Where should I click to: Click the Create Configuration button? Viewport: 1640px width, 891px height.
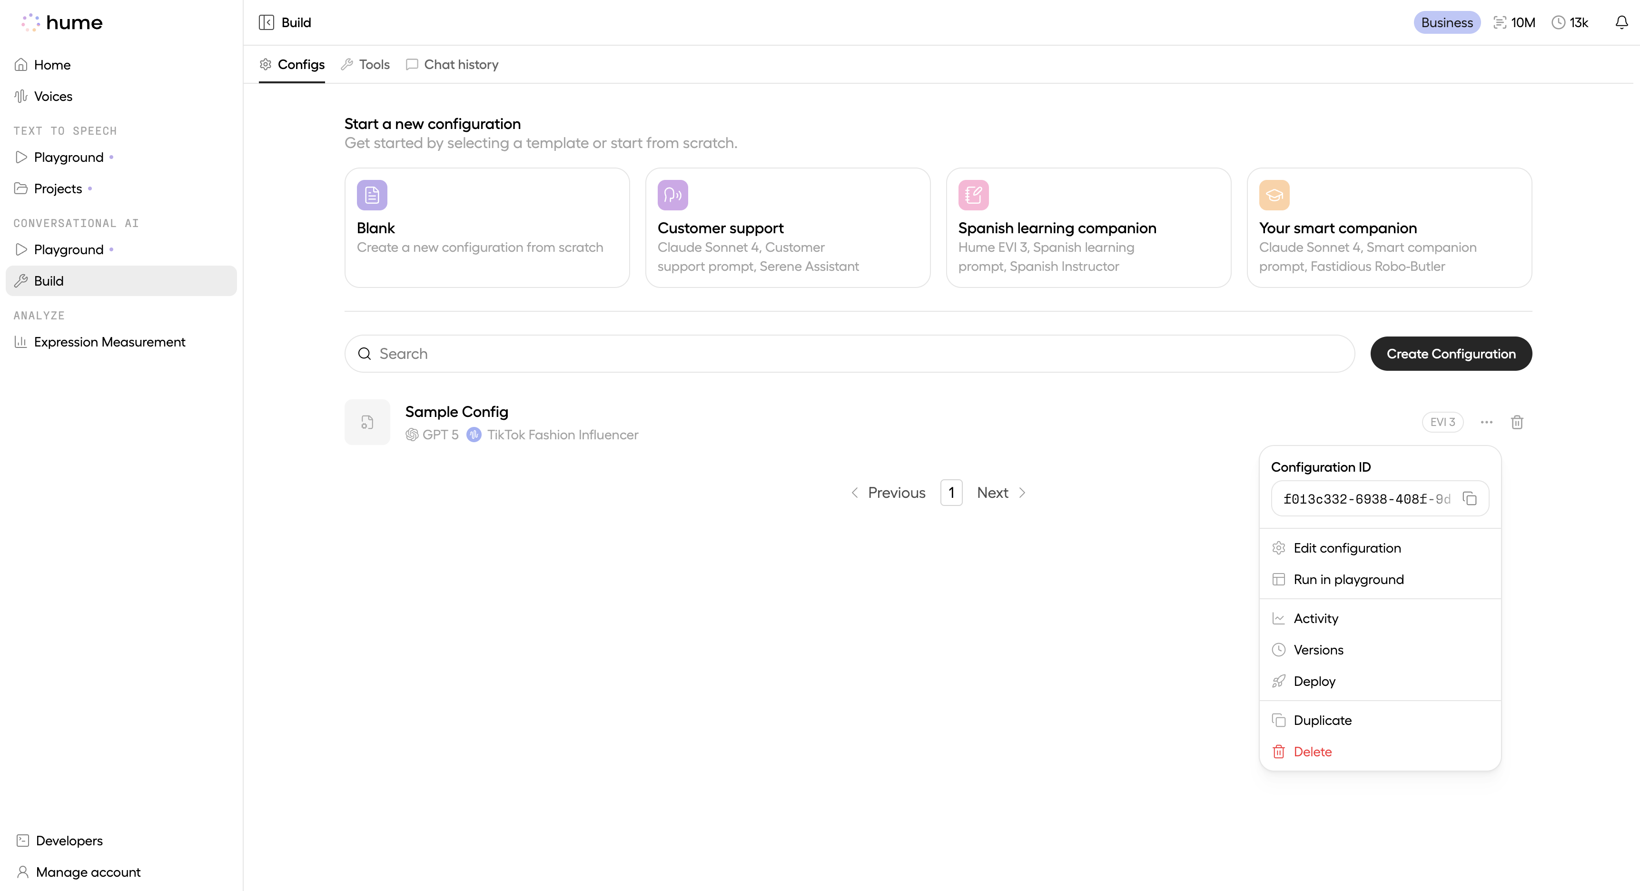coord(1451,354)
